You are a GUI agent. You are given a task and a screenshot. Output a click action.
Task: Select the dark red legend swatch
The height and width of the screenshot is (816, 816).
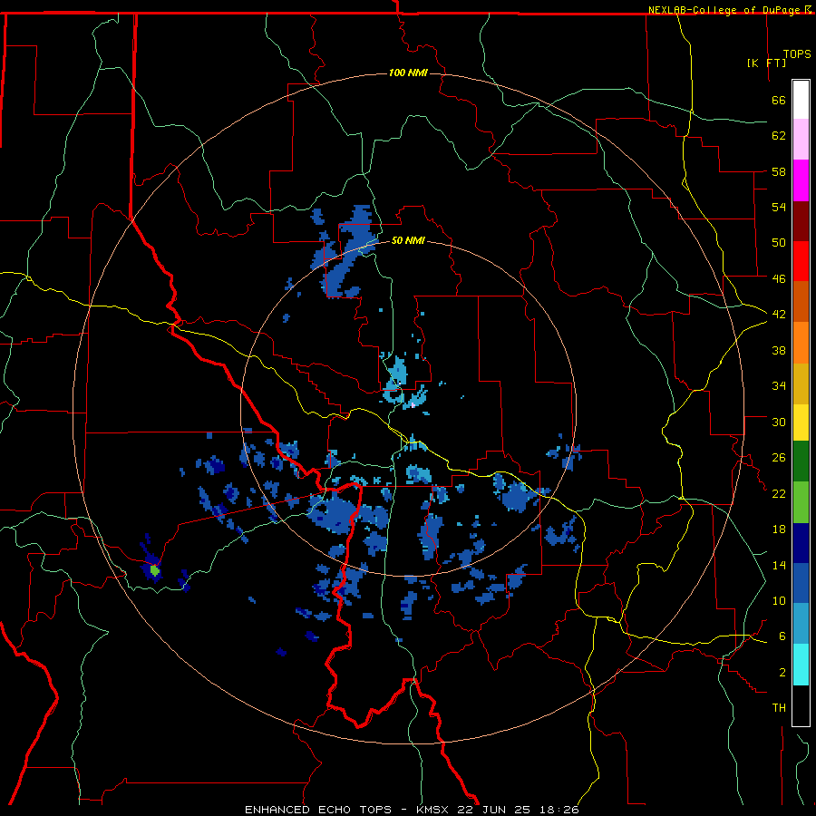coord(801,221)
